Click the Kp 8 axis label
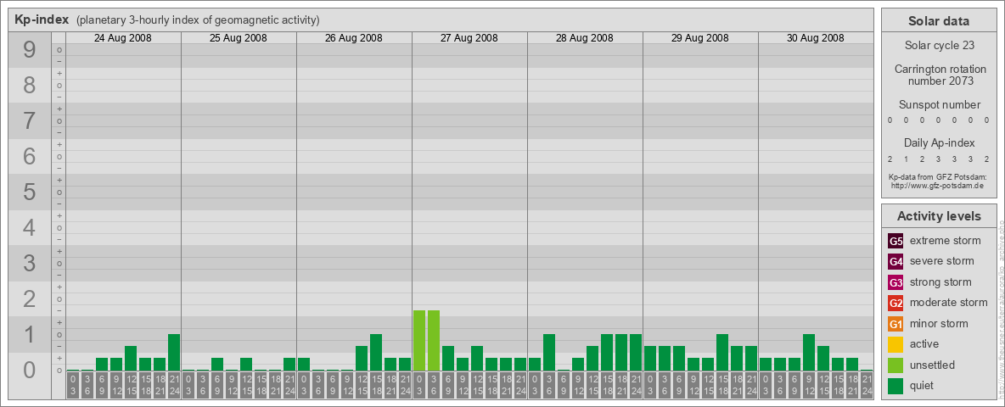 coord(30,85)
